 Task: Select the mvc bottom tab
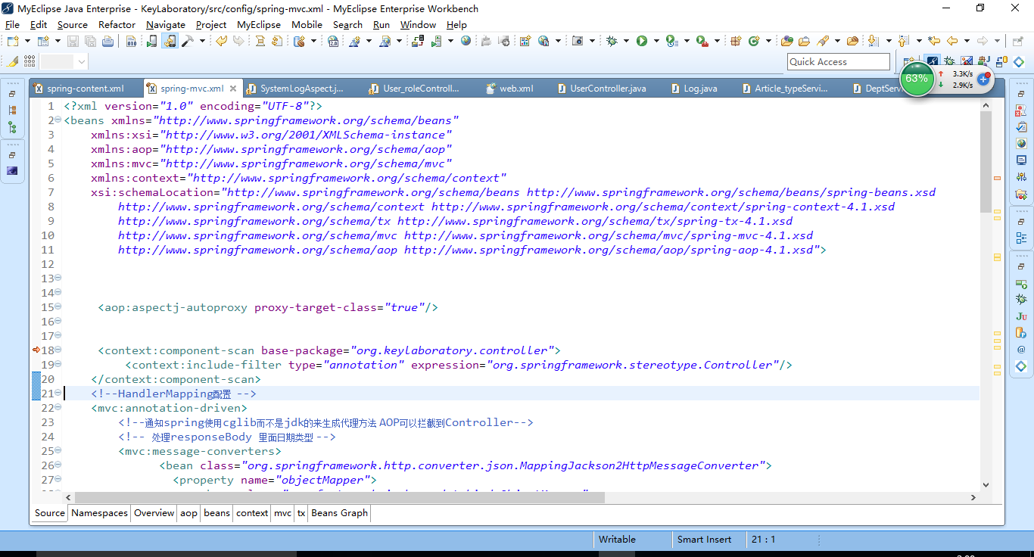point(282,513)
